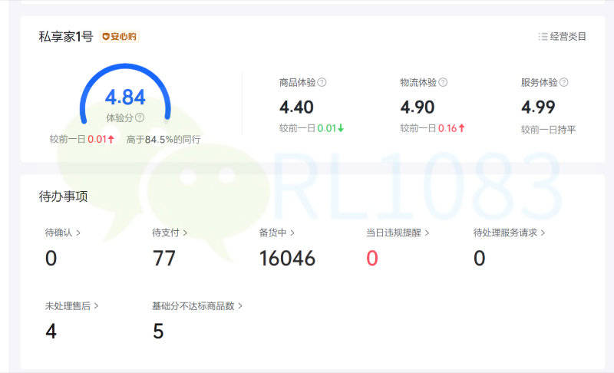Click red up arrow below 体验分 gauge
This screenshot has height=373, width=614.
111,139
